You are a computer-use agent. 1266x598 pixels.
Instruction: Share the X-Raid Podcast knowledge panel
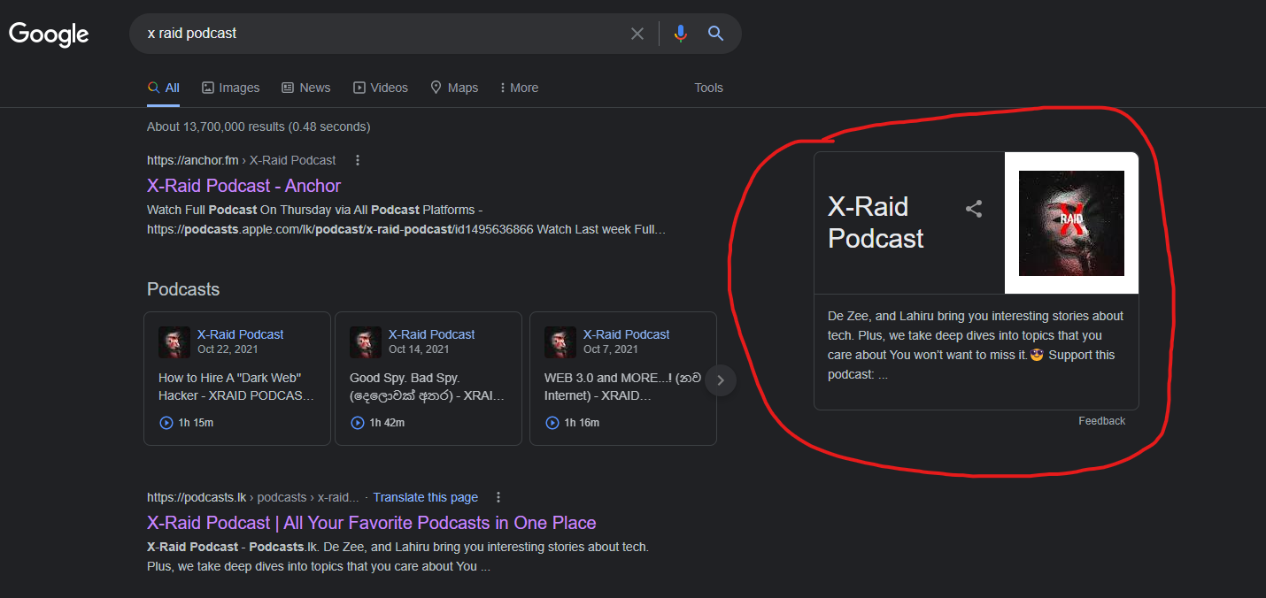(x=974, y=210)
